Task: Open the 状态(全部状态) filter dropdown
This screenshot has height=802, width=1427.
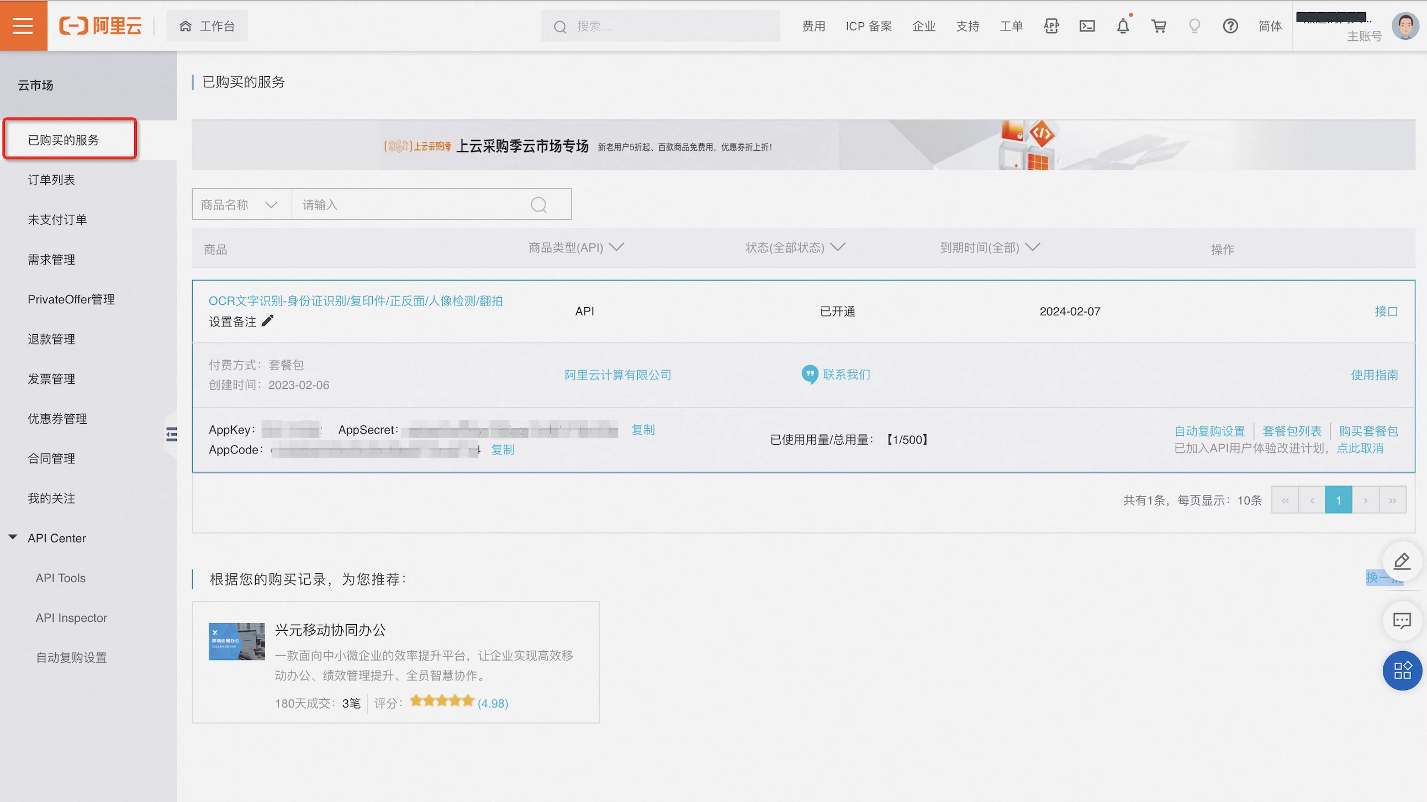Action: [x=795, y=247]
